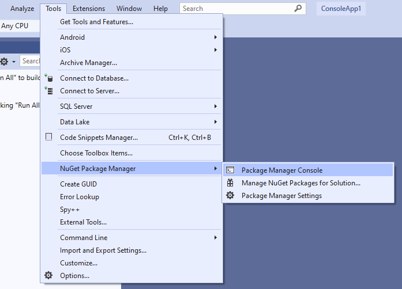402x289 pixels.
Task: Click the Connect to Database icon
Action: click(48, 78)
